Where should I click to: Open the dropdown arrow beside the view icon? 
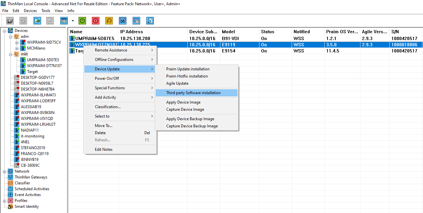click(x=73, y=21)
